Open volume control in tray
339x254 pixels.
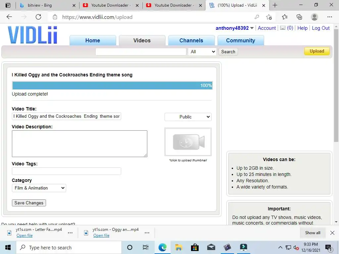click(x=296, y=247)
